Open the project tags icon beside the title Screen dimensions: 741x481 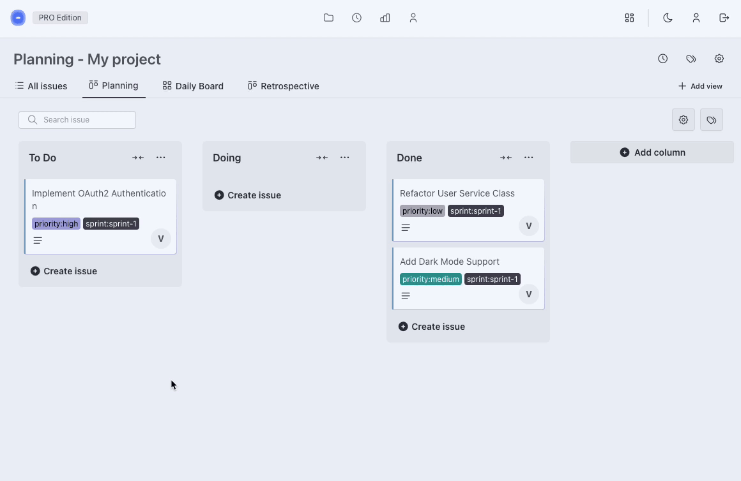691,59
